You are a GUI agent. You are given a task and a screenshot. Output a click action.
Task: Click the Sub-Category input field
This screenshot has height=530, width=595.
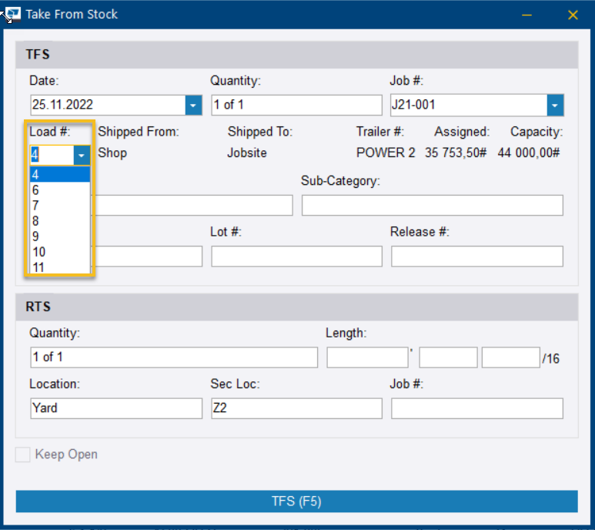(432, 206)
